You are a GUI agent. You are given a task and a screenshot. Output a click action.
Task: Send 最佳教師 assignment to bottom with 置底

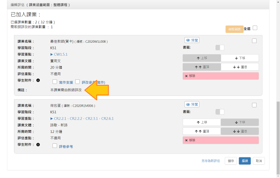[x=240, y=67]
